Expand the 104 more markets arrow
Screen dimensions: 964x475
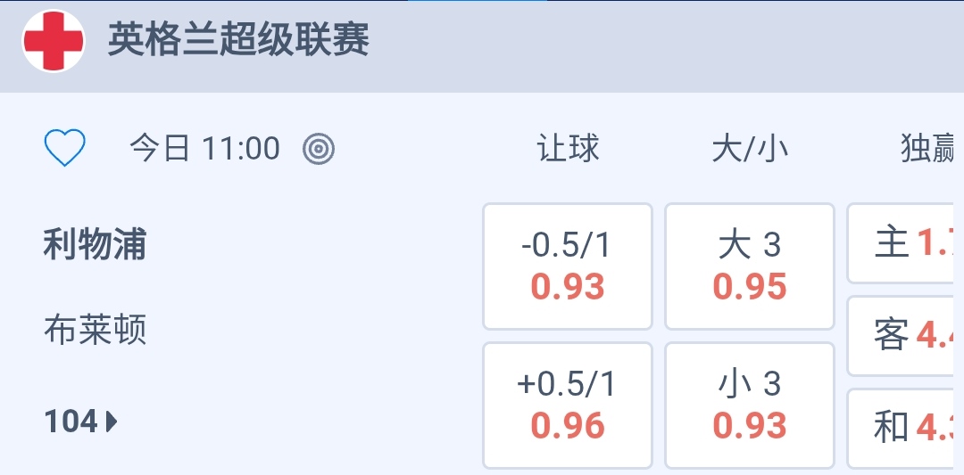pyautogui.click(x=112, y=421)
